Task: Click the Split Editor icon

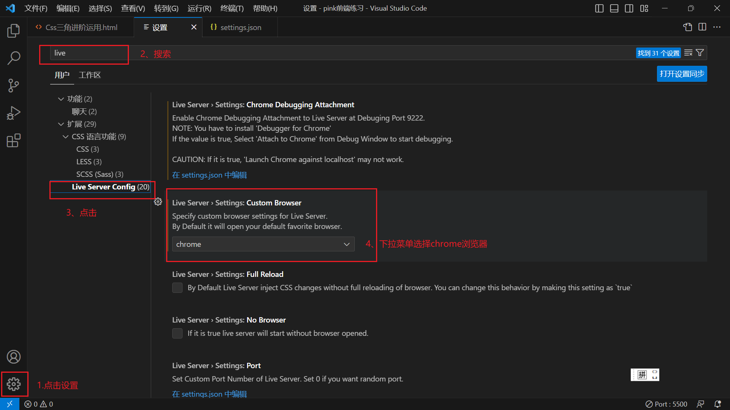Action: [702, 27]
